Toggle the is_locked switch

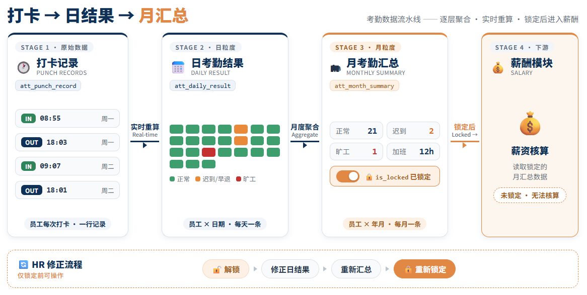348,176
